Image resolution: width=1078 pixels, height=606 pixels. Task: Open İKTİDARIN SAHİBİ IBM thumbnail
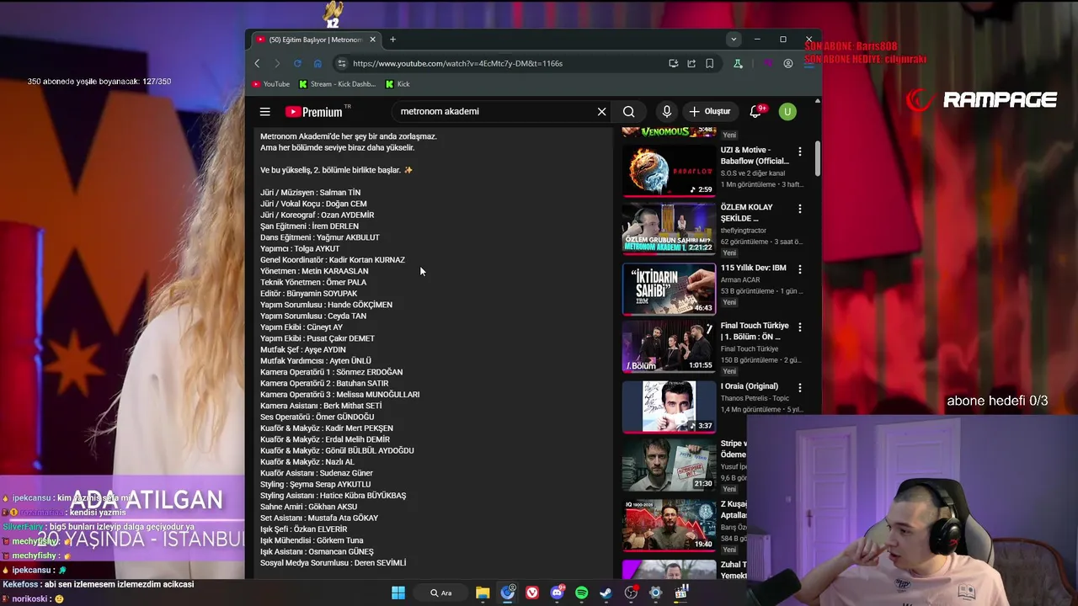[x=669, y=289]
